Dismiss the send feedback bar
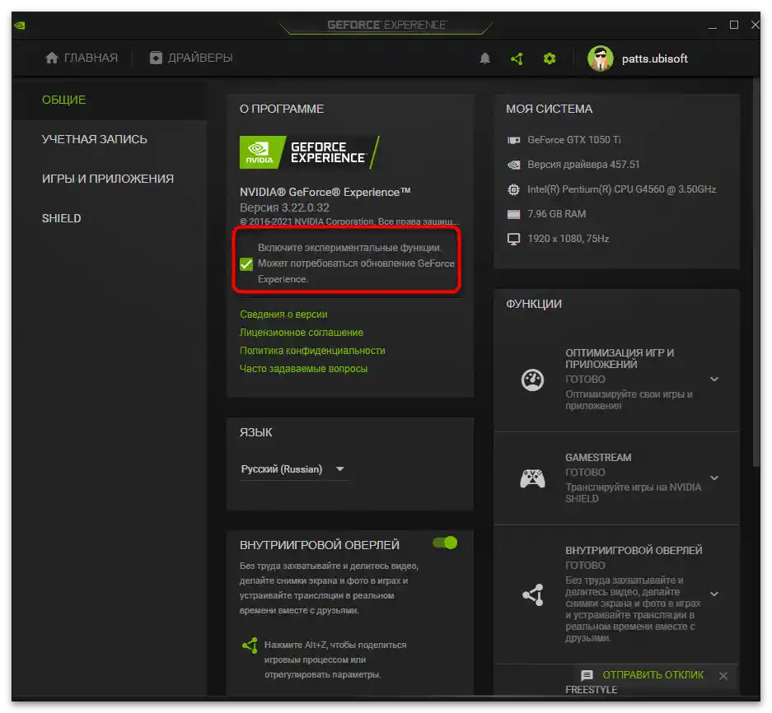Image resolution: width=772 pixels, height=713 pixels. 723,676
